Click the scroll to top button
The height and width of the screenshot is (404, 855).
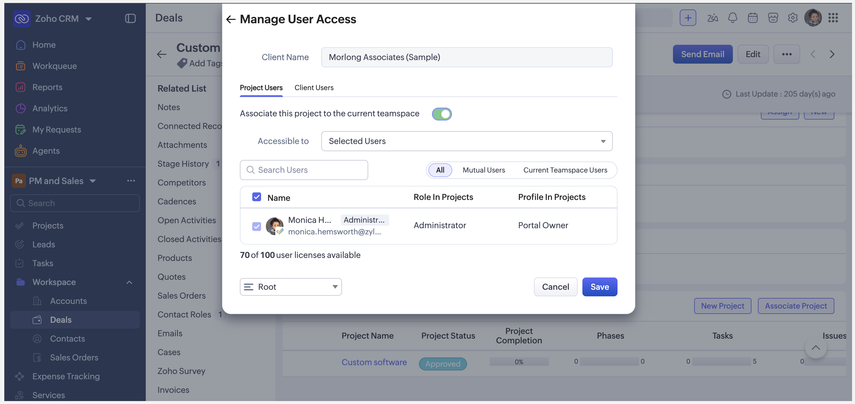tap(816, 348)
